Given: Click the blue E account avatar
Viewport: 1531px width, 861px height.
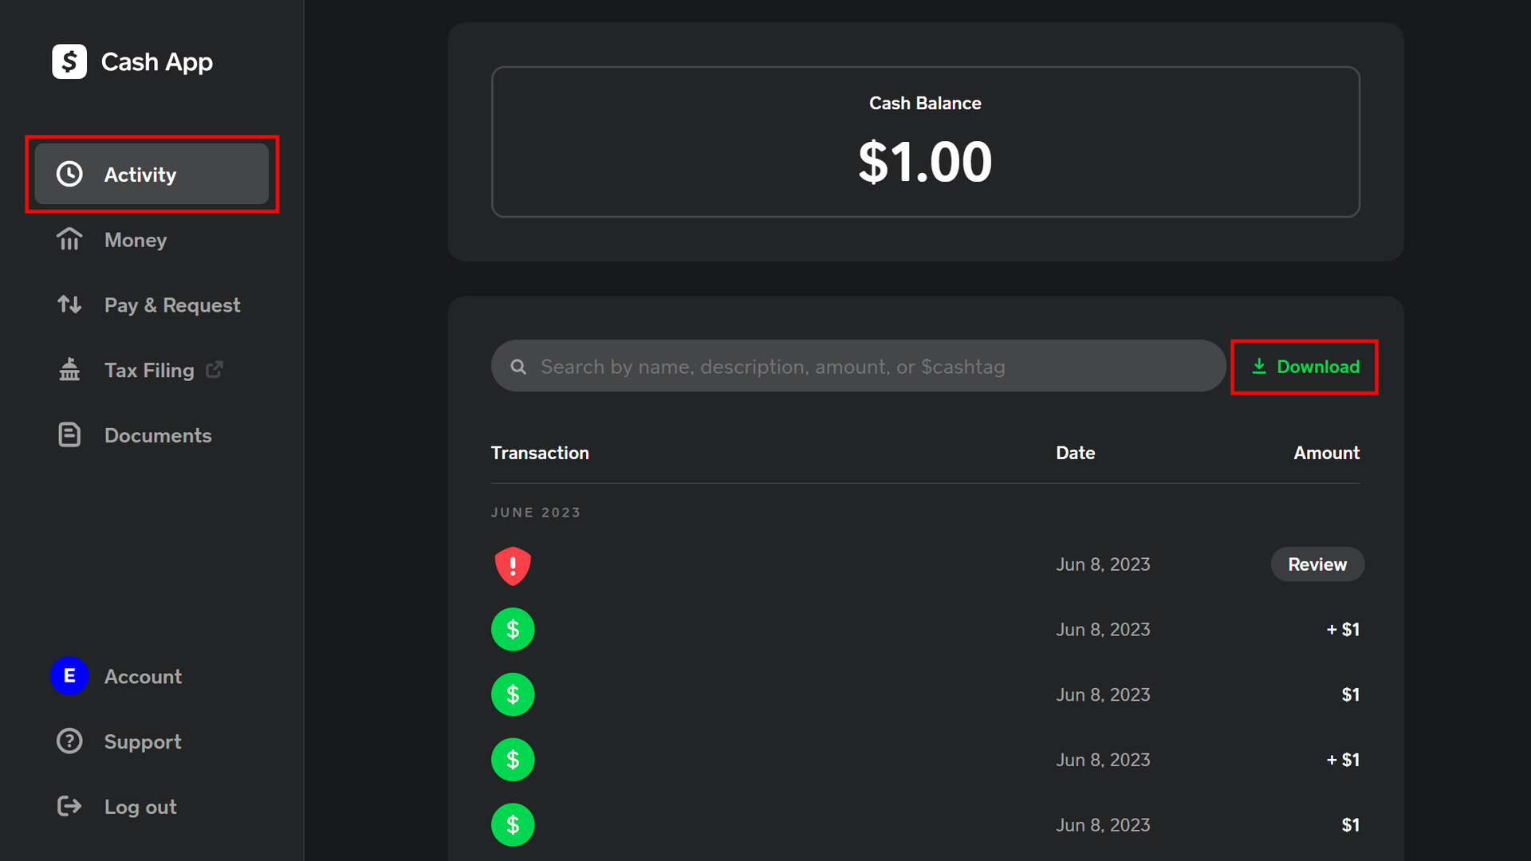Looking at the screenshot, I should [x=69, y=676].
